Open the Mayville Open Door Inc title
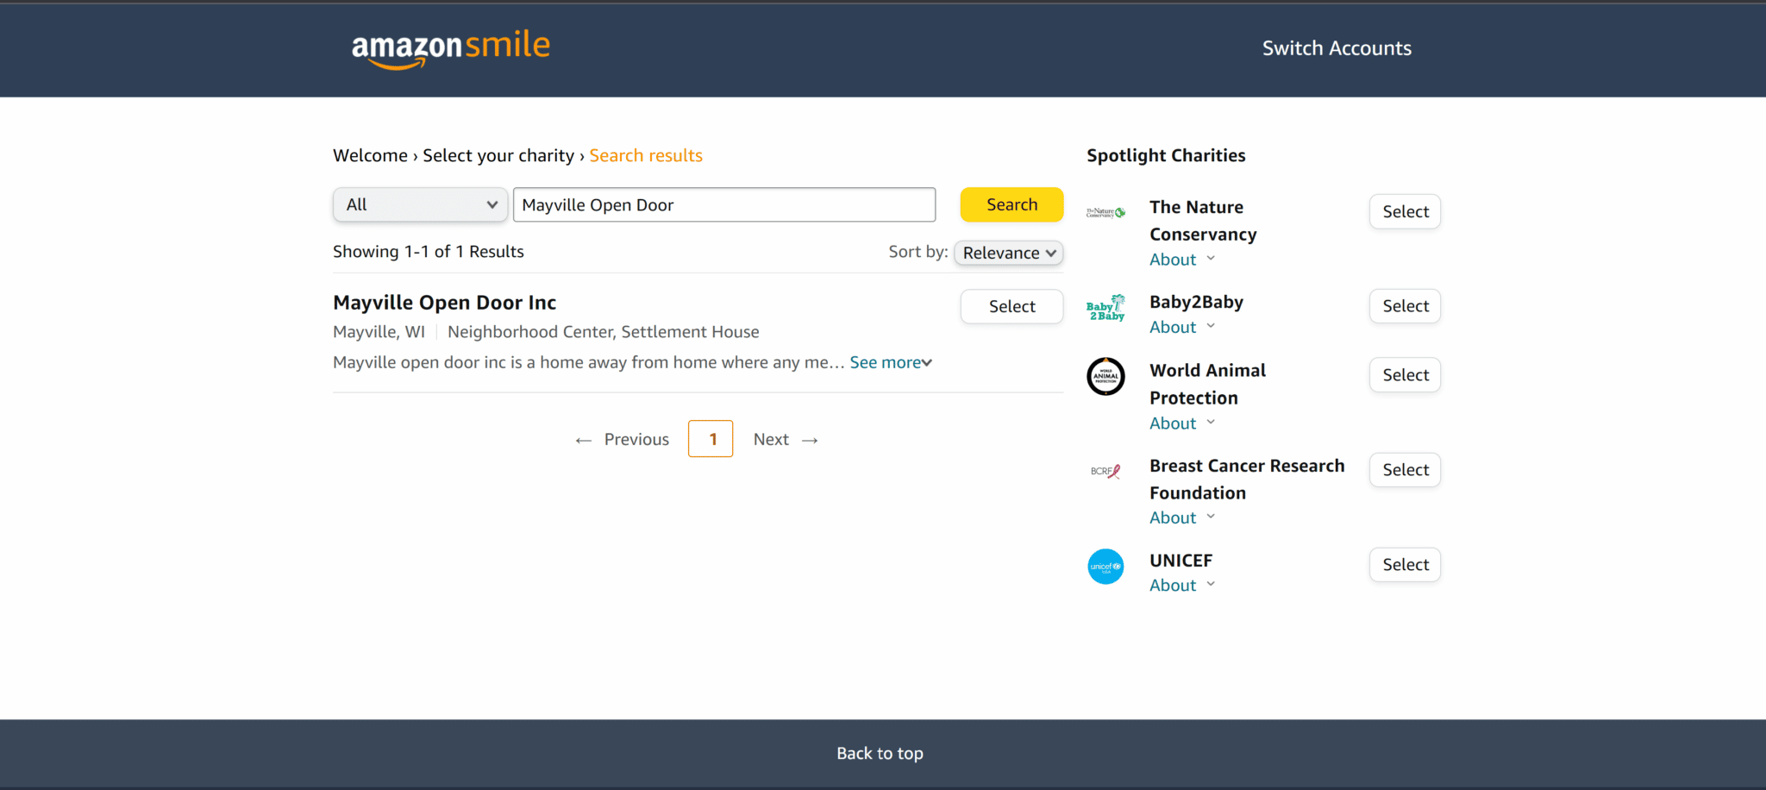The width and height of the screenshot is (1766, 790). coord(444,303)
